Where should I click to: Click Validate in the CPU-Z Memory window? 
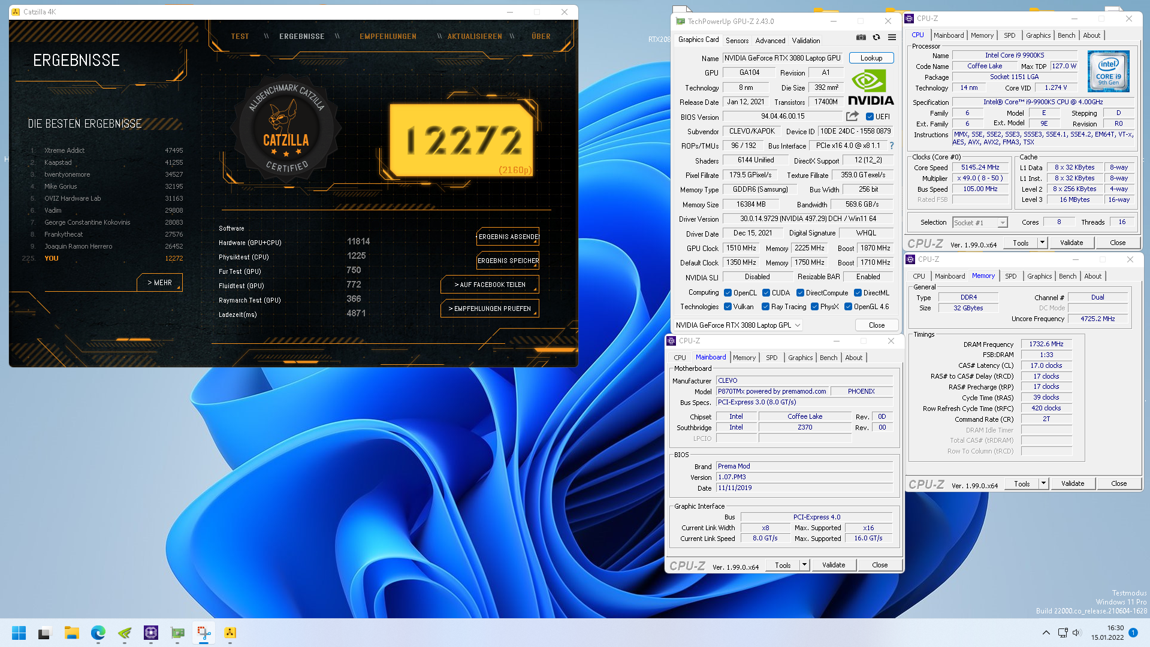[x=1072, y=483]
